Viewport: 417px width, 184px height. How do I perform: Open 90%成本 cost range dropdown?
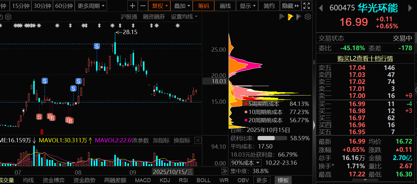point(246,163)
